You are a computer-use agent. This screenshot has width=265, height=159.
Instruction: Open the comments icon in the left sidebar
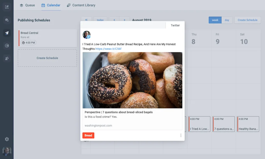[7, 20]
